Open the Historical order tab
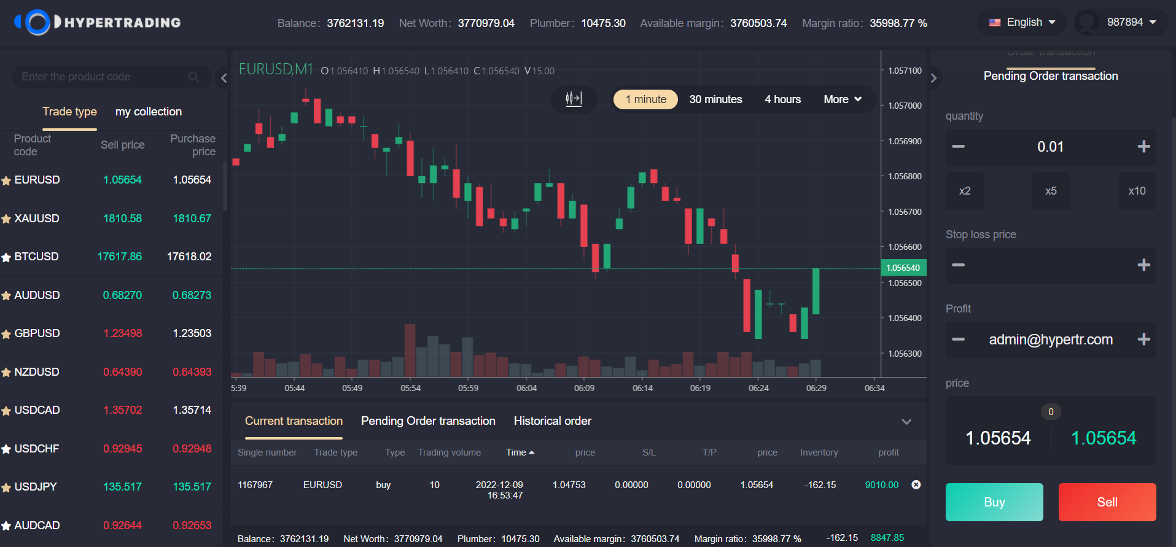The image size is (1176, 547). point(553,421)
